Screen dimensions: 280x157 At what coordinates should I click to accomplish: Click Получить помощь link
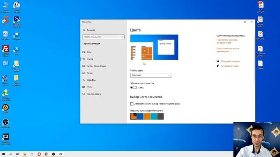pyautogui.click(x=231, y=61)
